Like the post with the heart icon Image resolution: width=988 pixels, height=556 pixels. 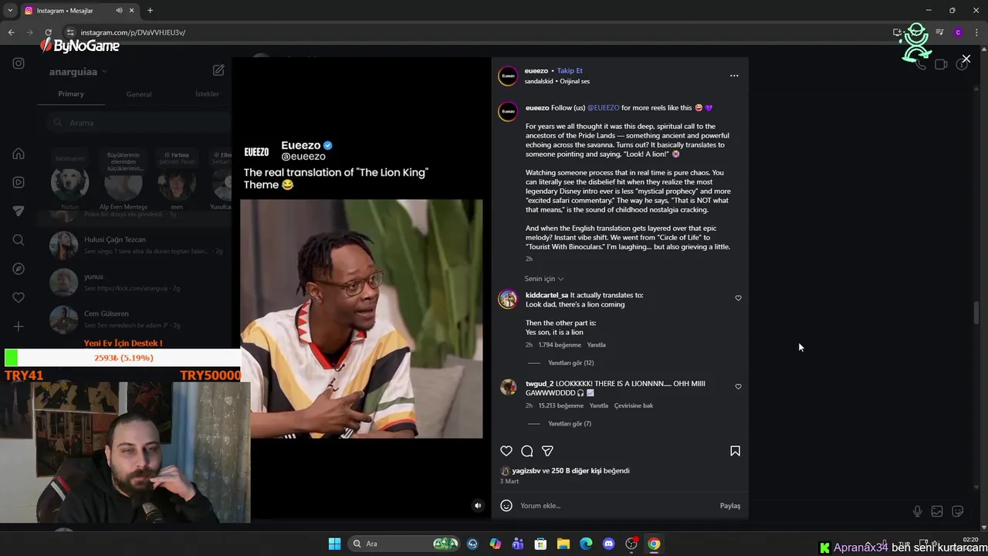pos(506,451)
